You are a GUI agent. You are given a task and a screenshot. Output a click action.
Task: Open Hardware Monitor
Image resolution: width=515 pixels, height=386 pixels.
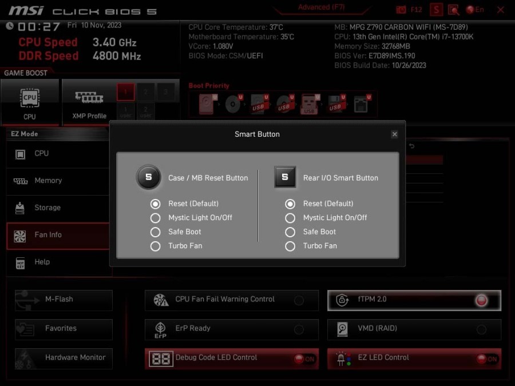coord(64,359)
